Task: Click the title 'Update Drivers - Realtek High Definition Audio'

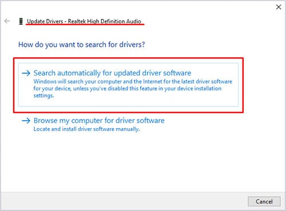Action: tap(84, 21)
